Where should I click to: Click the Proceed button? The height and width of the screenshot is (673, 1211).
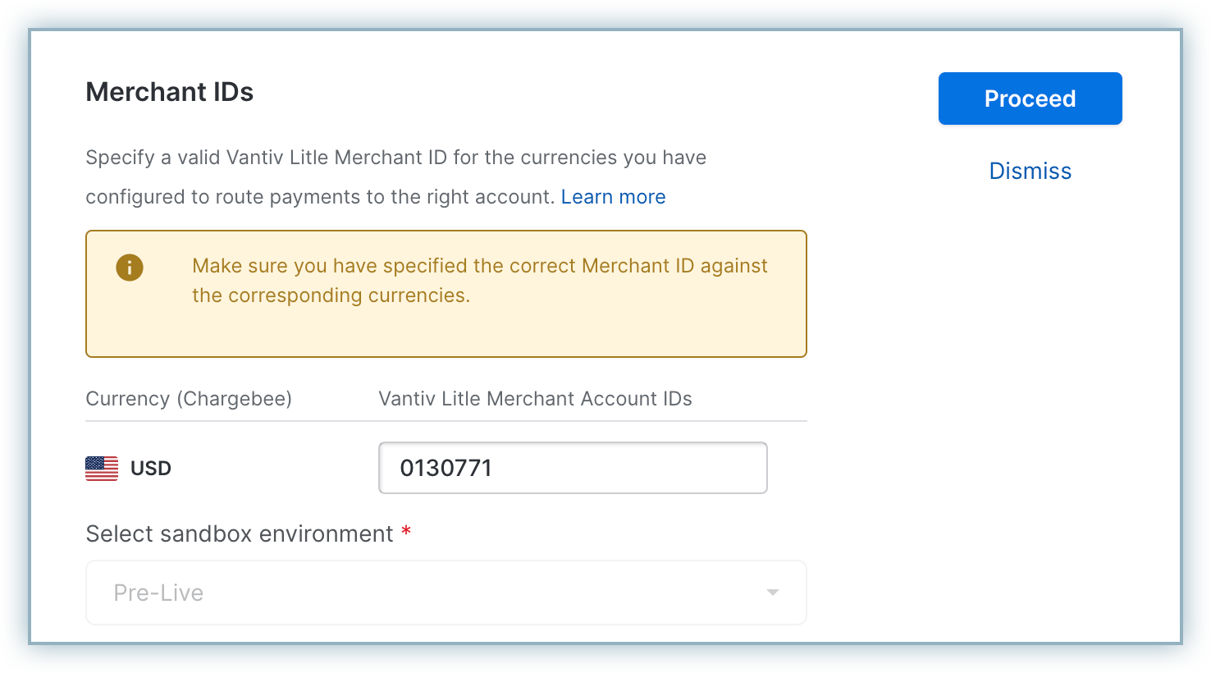(x=1030, y=98)
